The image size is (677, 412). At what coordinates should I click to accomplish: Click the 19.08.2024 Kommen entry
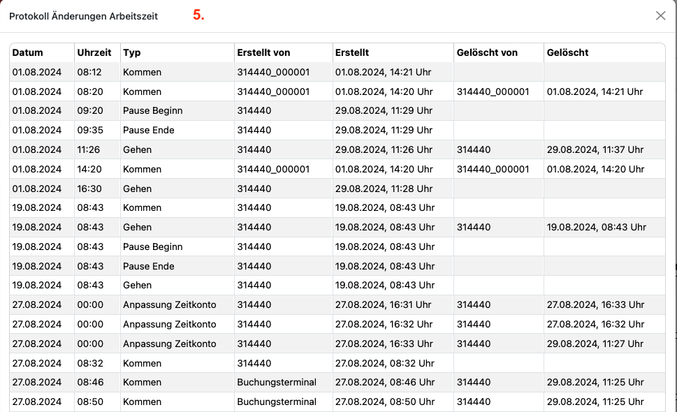pyautogui.click(x=337, y=207)
